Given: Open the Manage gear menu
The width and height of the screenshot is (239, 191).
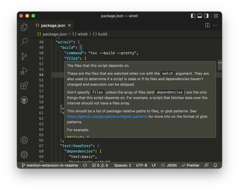Looking at the screenshot, I should point(24,155).
